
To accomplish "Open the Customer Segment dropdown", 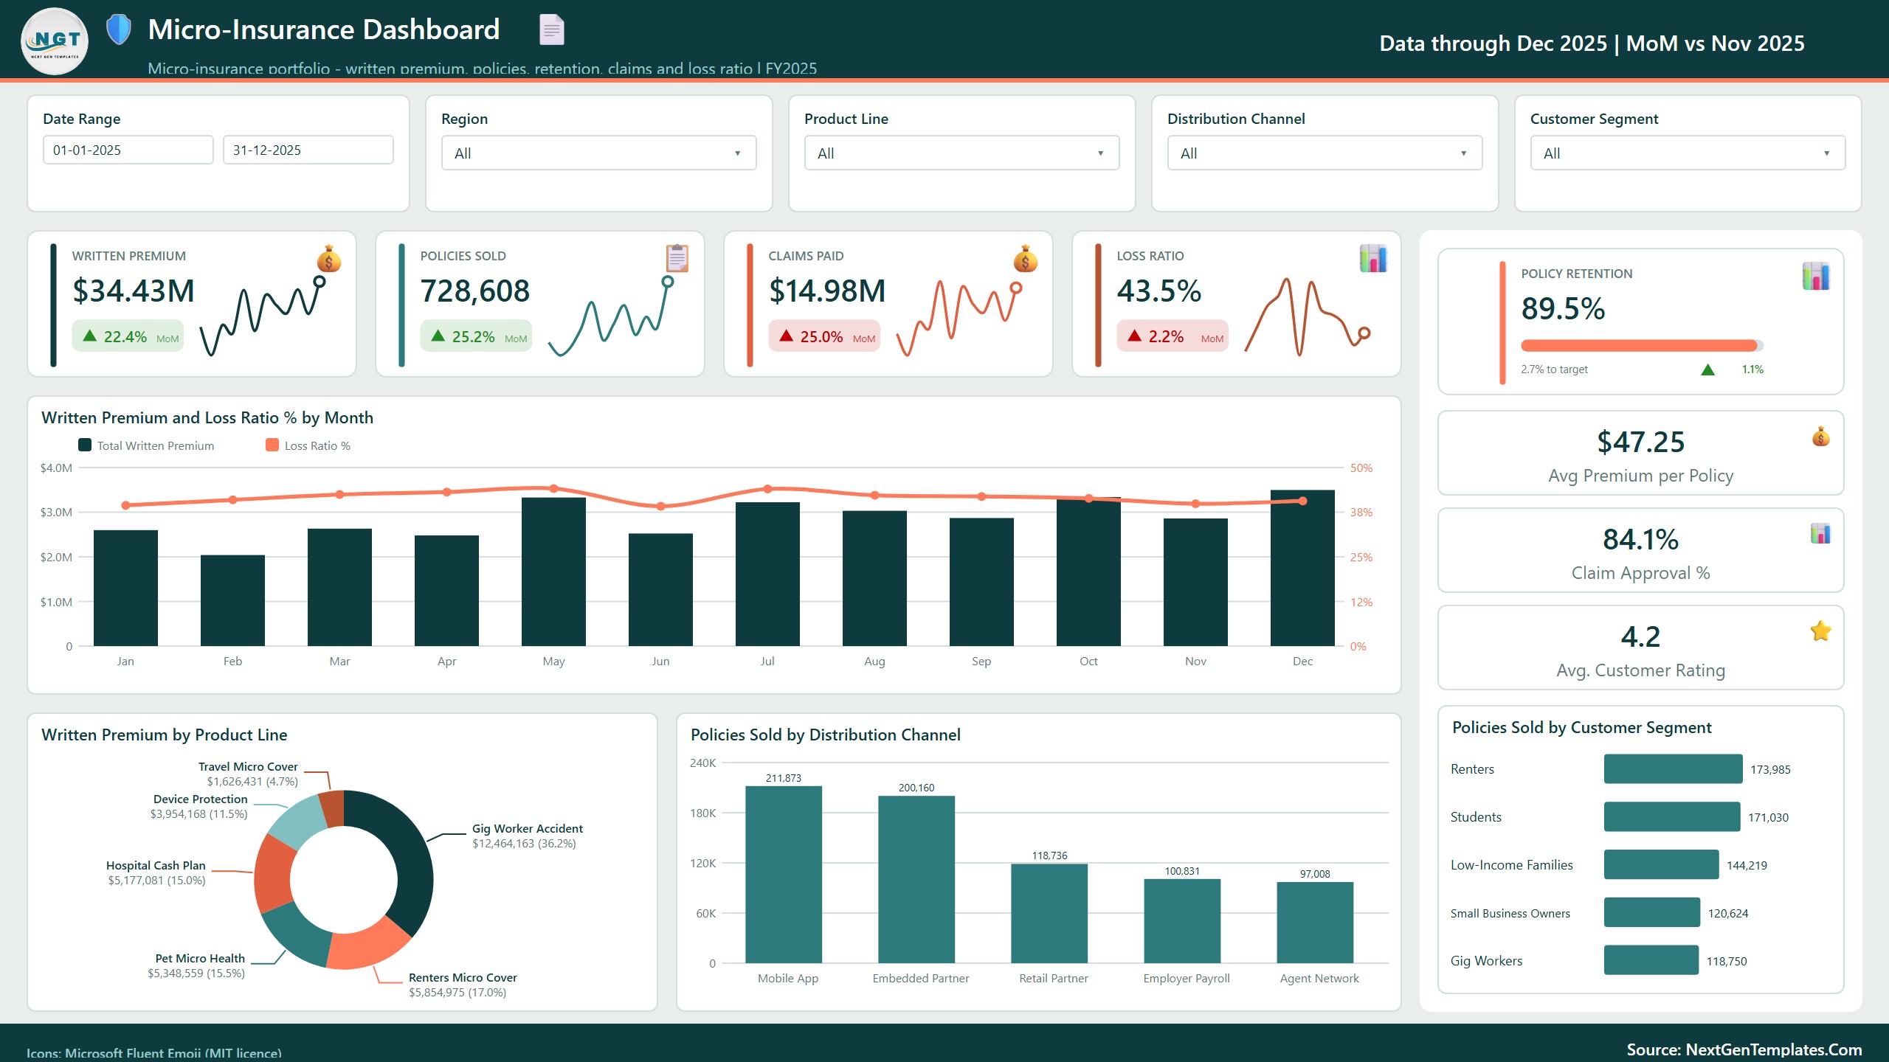I will [1688, 153].
